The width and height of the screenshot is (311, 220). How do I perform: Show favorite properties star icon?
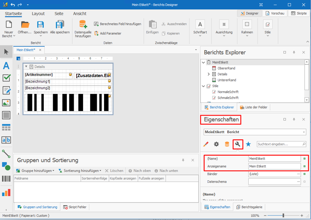click(x=248, y=144)
